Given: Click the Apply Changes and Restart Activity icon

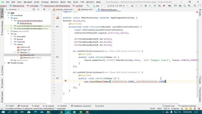Looking at the screenshot, I should [x=137, y=6].
